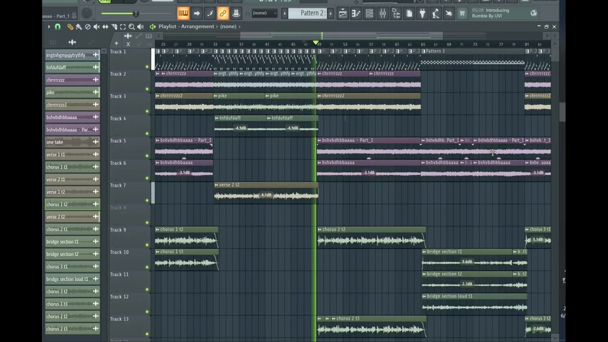This screenshot has width=608, height=342.
Task: Open the Browser view icon
Action: tap(396, 13)
